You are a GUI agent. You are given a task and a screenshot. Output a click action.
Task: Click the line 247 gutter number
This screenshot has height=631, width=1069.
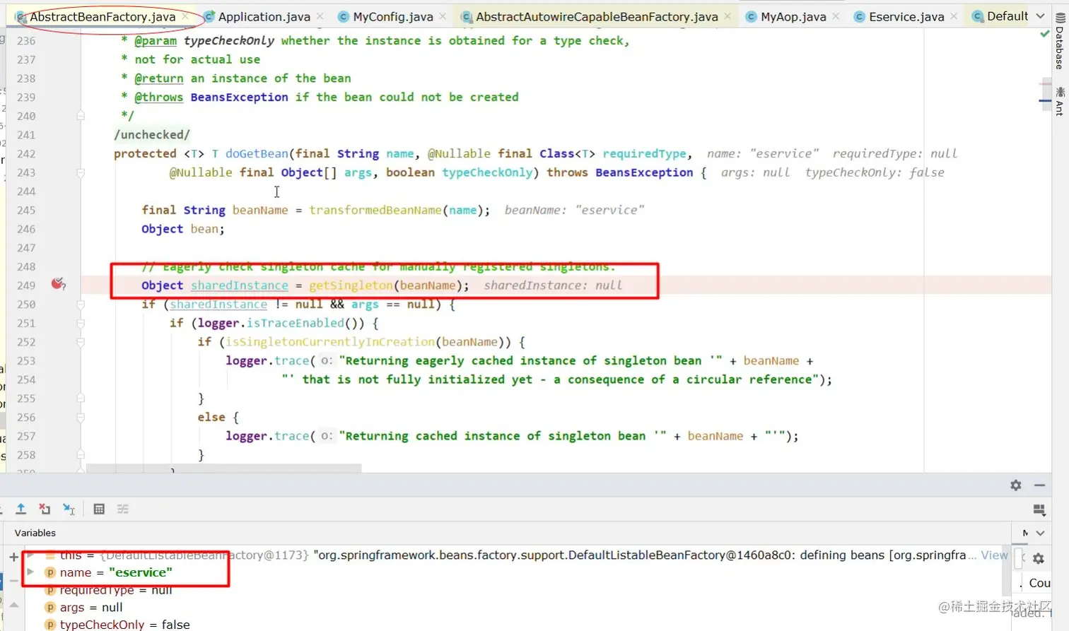point(26,248)
